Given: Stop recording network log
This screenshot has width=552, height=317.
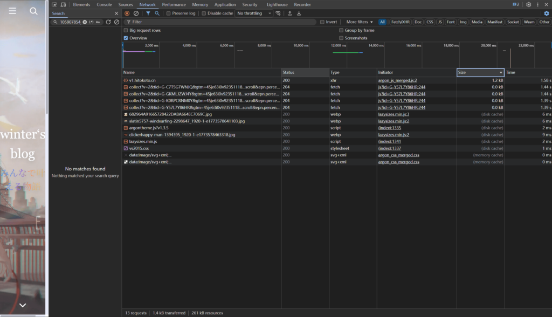Looking at the screenshot, I should (x=127, y=13).
